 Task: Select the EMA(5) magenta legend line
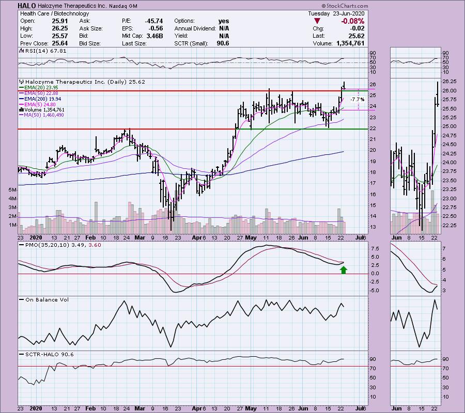tap(22, 105)
